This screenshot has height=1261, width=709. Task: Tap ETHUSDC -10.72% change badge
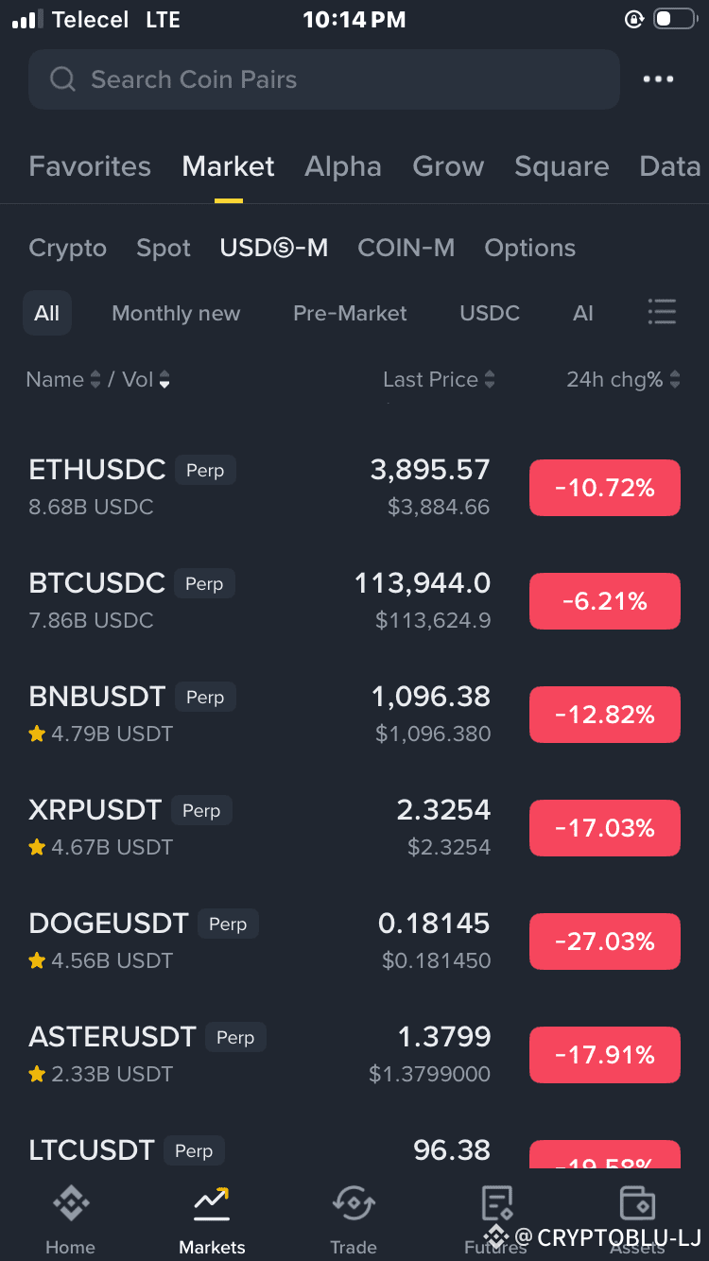pyautogui.click(x=605, y=488)
